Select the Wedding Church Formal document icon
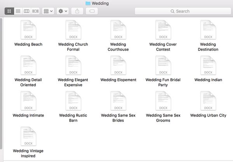The width and height of the screenshot is (233, 162). coord(73,30)
